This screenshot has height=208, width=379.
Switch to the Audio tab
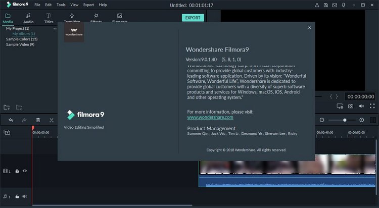[28, 18]
